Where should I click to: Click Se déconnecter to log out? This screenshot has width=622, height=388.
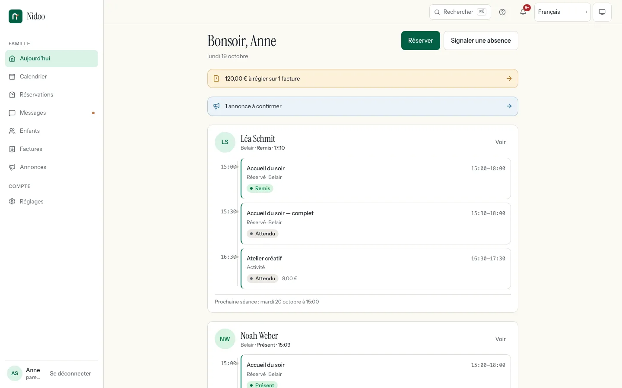tap(70, 374)
